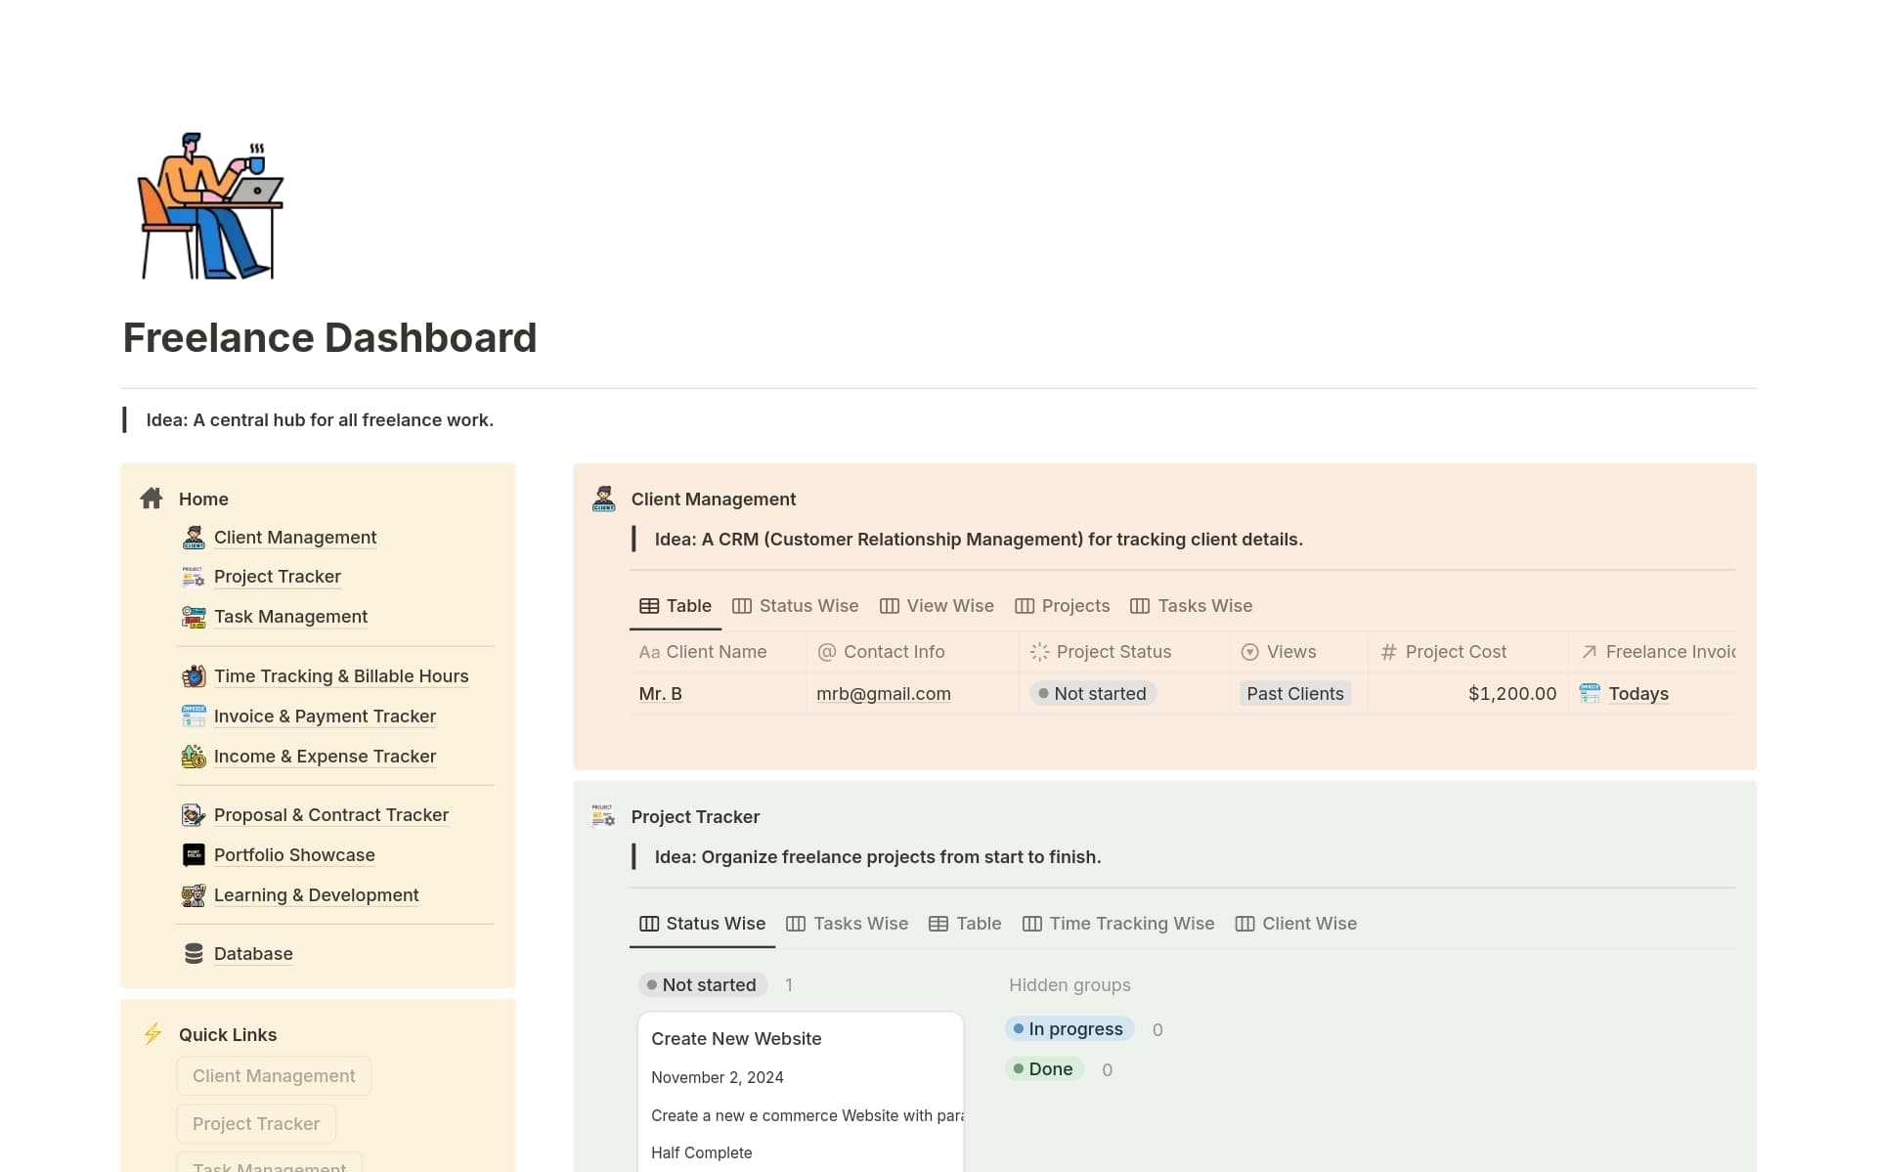Viewport: 1877px width, 1172px height.
Task: Open the Past Clients views dropdown
Action: 1294,693
